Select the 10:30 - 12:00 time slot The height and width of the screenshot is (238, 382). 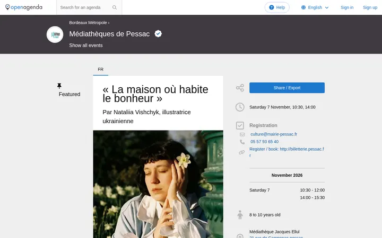tap(312, 190)
